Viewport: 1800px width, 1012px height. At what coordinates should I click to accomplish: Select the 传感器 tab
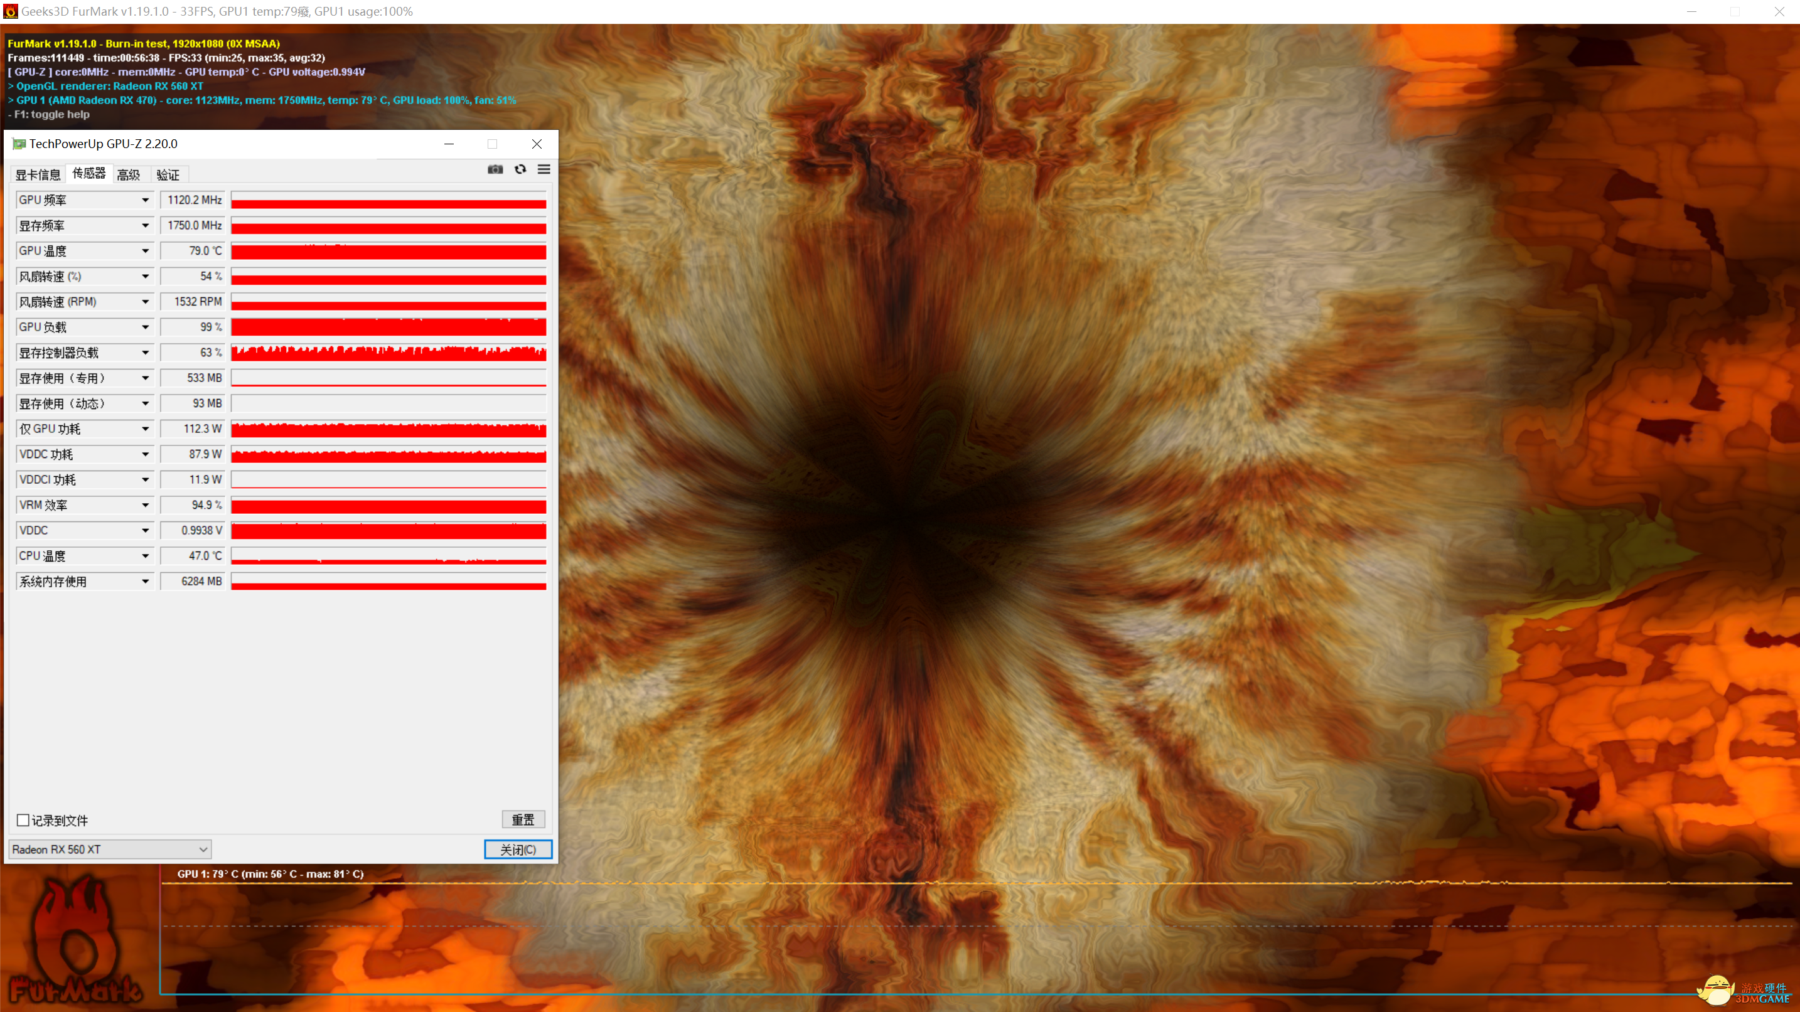point(88,173)
